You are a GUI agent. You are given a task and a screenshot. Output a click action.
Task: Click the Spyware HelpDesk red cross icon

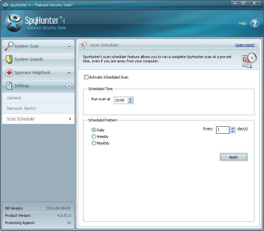(9, 73)
